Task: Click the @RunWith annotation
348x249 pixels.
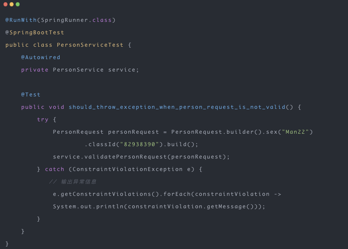Action: coord(21,20)
